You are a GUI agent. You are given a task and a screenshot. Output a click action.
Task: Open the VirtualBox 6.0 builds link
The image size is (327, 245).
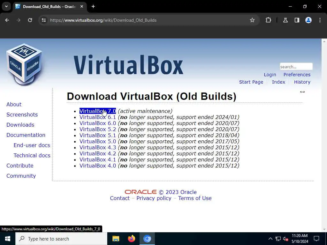(x=98, y=123)
